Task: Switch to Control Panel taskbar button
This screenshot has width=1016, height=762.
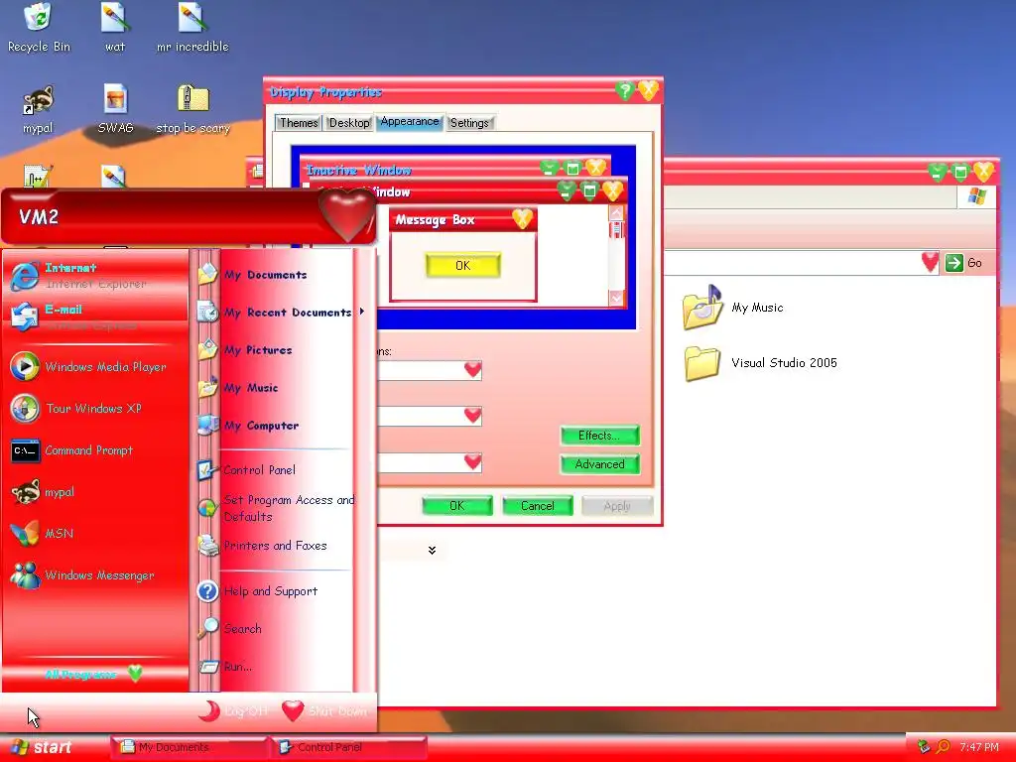Action: tap(348, 747)
